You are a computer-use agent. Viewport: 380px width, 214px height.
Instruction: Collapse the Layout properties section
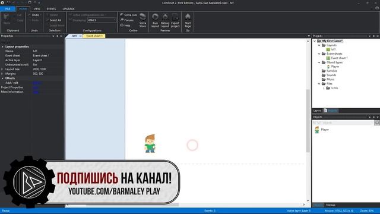[2, 46]
